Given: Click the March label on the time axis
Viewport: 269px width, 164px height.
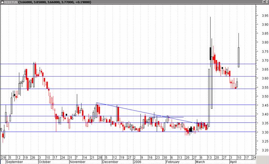Looking at the screenshot, I should click(x=200, y=162).
